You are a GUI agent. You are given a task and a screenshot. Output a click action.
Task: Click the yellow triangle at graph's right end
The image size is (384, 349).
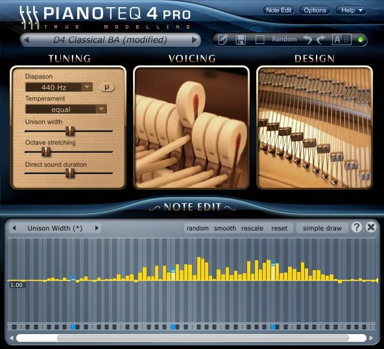377,280
